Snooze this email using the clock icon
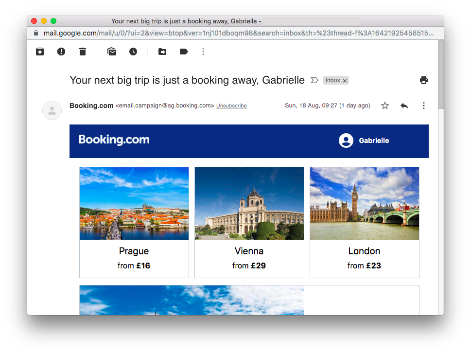Screen dimensions: 471x354 (133, 52)
